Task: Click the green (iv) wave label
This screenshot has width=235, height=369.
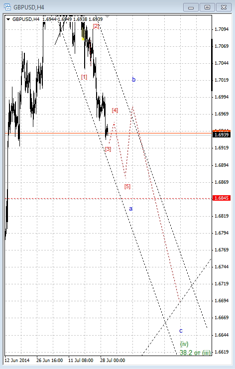Action: (184, 344)
